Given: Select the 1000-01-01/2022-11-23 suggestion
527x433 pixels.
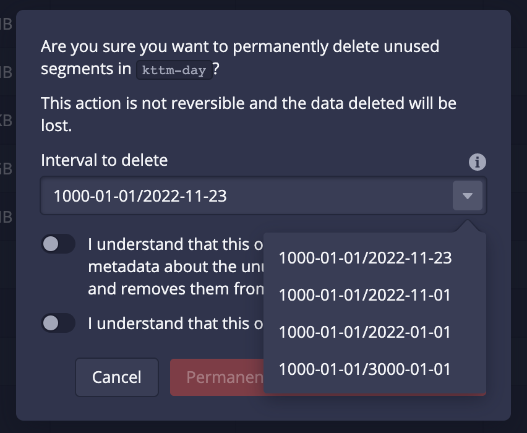Looking at the screenshot, I should pos(365,258).
